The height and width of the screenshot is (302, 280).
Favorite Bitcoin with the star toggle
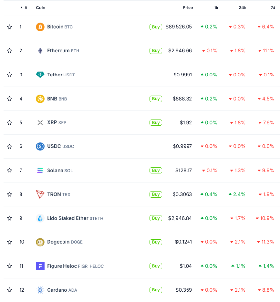10,27
